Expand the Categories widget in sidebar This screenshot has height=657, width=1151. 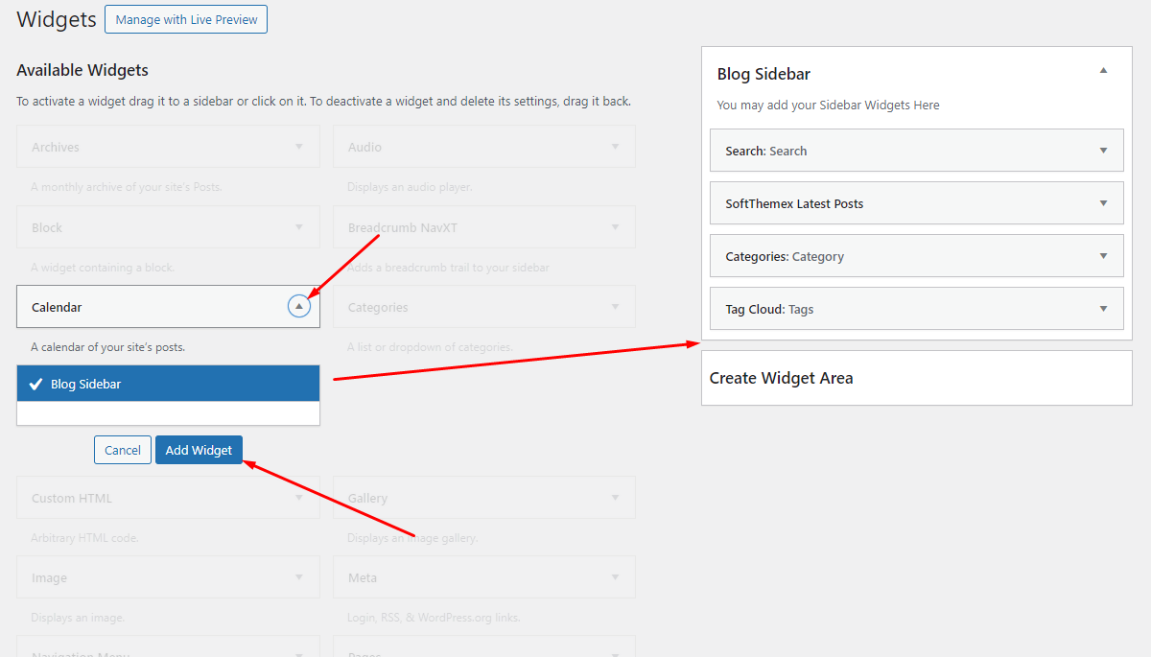click(1103, 256)
